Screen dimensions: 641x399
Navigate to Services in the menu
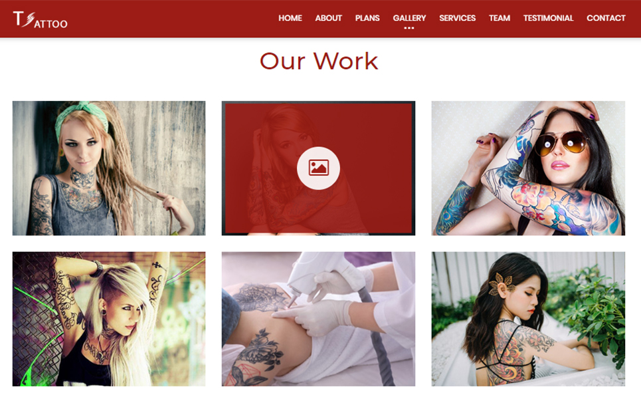point(457,18)
